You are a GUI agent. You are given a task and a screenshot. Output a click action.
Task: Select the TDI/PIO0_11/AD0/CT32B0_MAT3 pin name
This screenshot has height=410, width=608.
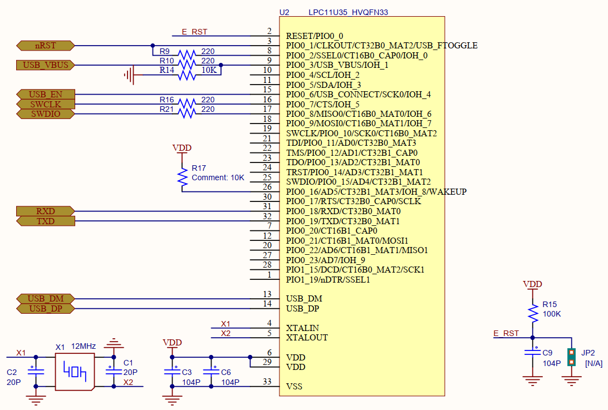click(x=351, y=143)
